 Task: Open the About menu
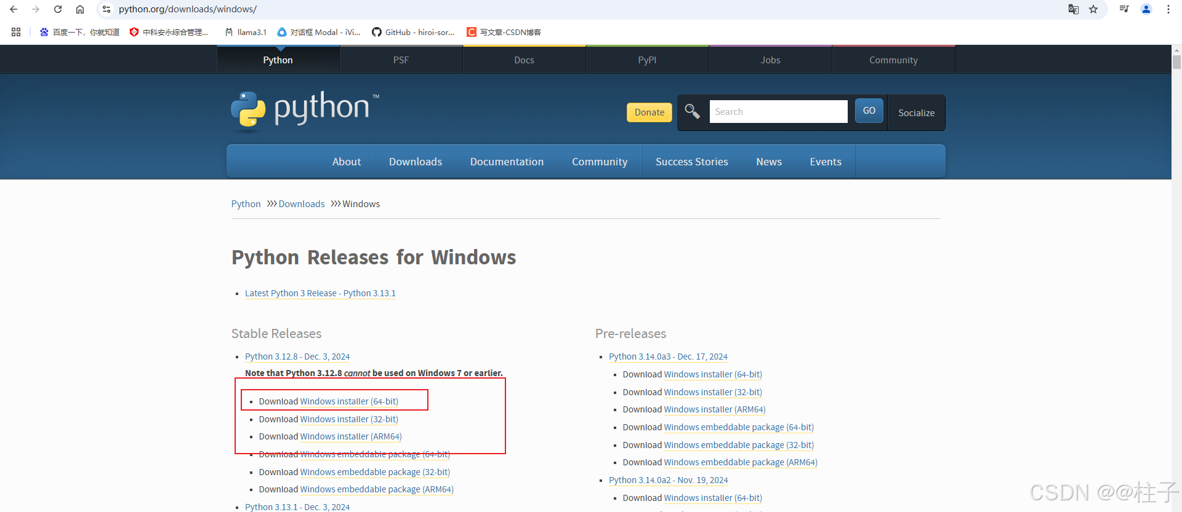click(x=347, y=162)
